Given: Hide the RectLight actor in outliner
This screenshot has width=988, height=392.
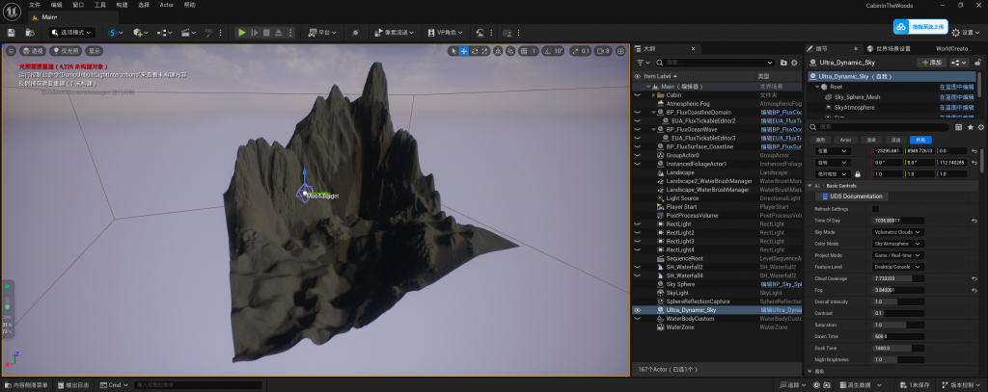Looking at the screenshot, I should [637, 224].
